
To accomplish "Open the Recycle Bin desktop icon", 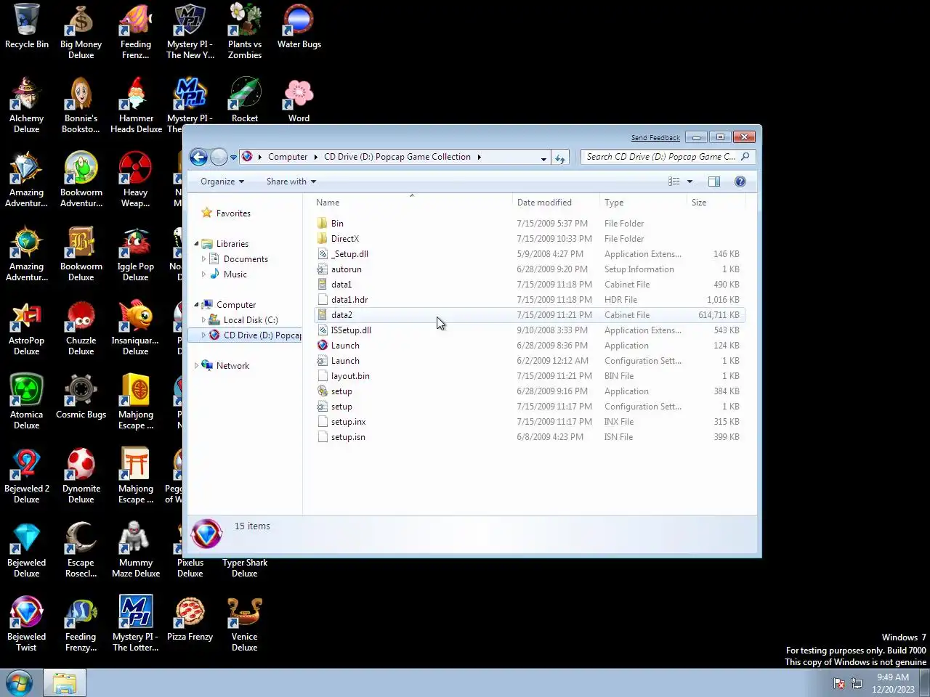I will coord(27,27).
